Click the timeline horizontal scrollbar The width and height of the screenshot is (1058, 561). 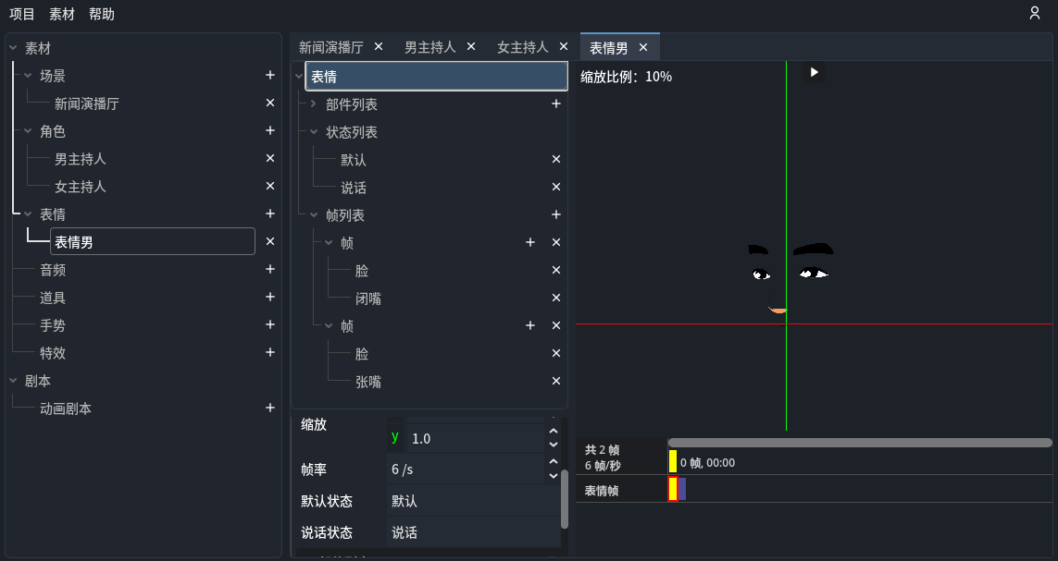(x=859, y=443)
